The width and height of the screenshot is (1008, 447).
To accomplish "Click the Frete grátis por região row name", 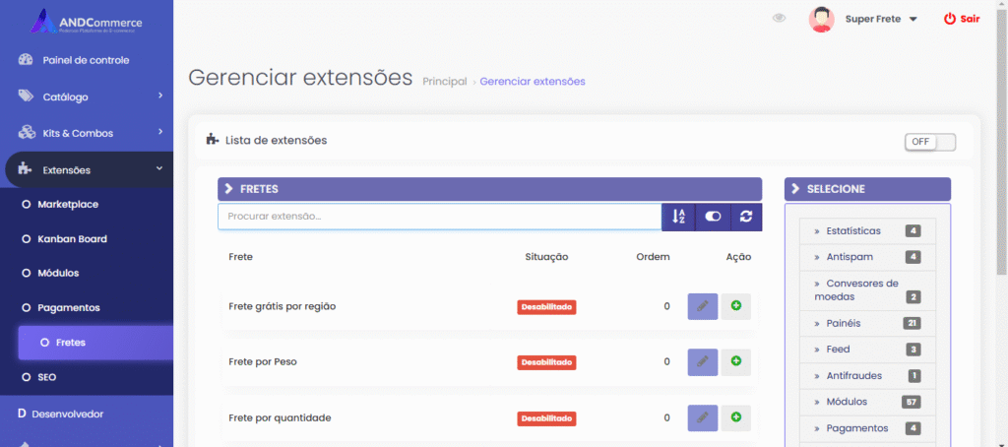I will (282, 306).
